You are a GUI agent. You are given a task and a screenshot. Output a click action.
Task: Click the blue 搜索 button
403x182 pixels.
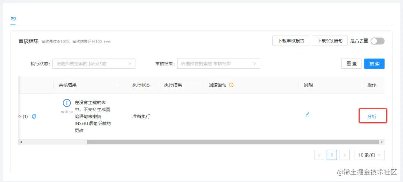pyautogui.click(x=375, y=64)
